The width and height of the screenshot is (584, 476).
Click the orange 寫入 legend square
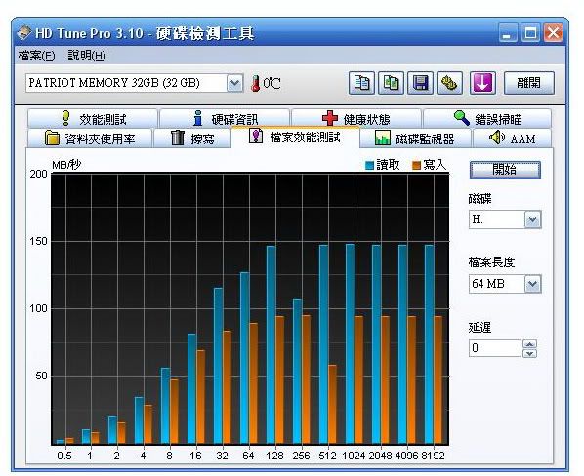pyautogui.click(x=416, y=165)
